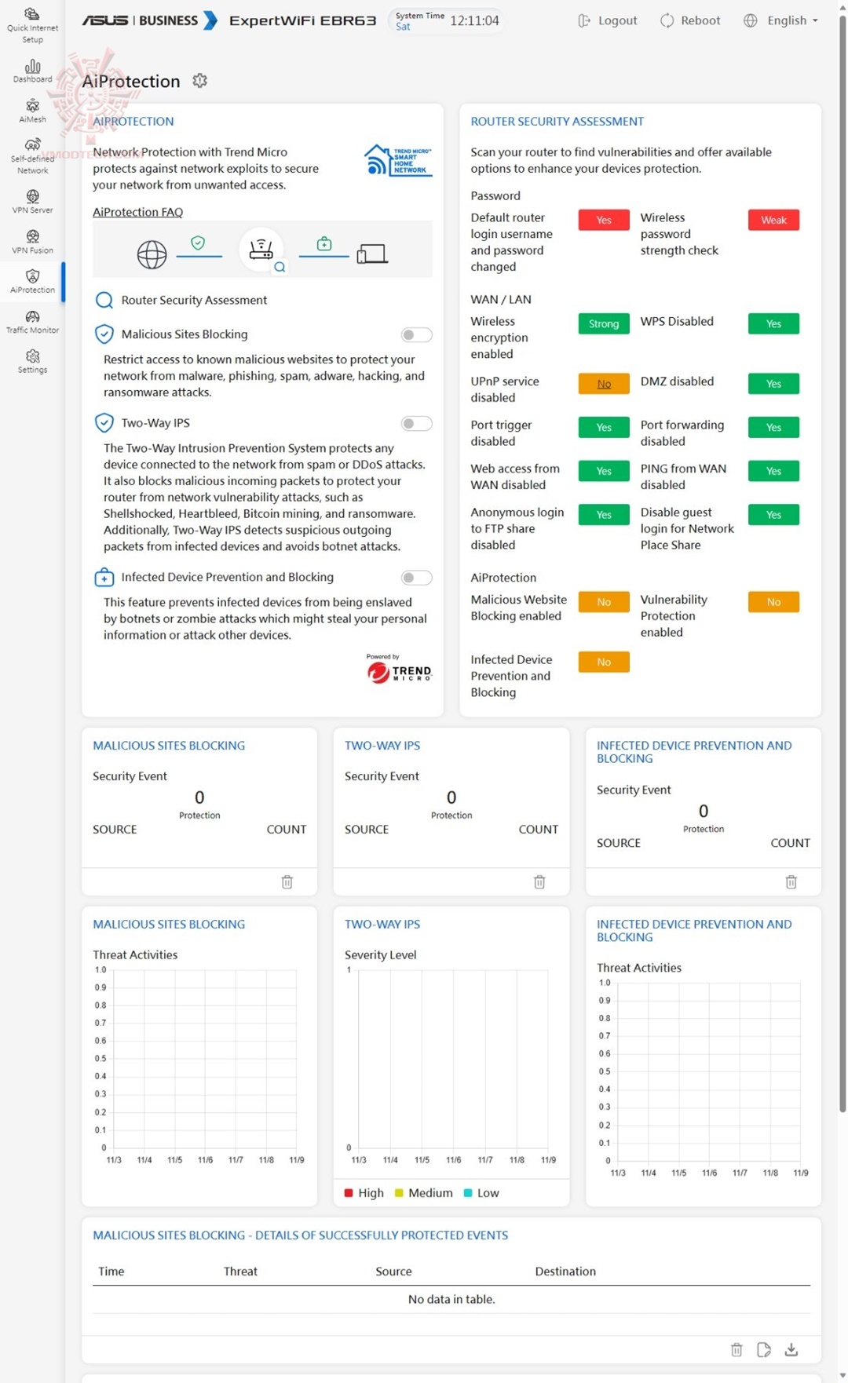Click Threat column header in events table
Viewport: 848px width, 1383px height.
240,1272
